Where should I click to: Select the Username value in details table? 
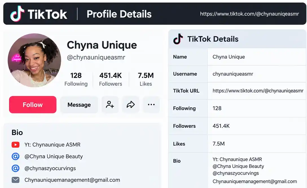tap(233, 74)
